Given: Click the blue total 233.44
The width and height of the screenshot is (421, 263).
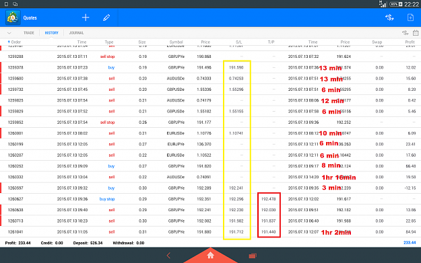Looking at the screenshot, I should pyautogui.click(x=410, y=243).
